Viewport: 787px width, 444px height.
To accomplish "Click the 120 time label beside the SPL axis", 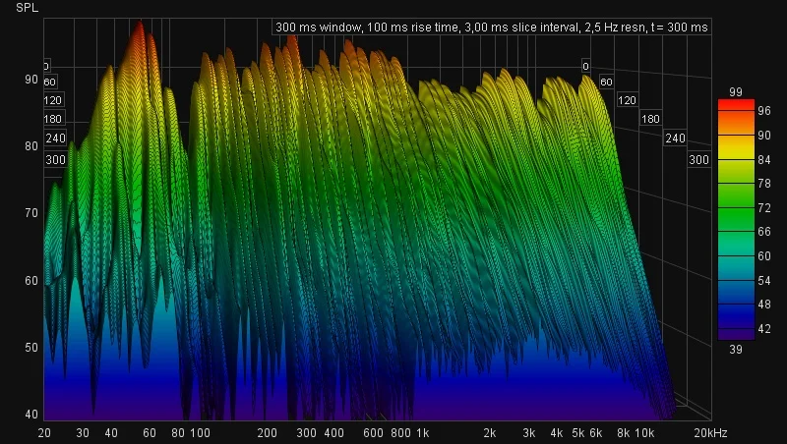I will tap(53, 100).
